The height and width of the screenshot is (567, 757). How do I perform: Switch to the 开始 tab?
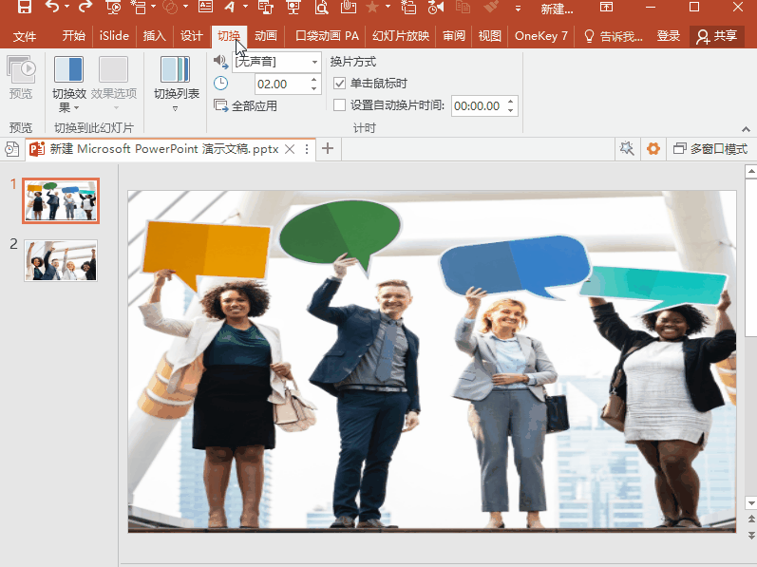coord(73,36)
